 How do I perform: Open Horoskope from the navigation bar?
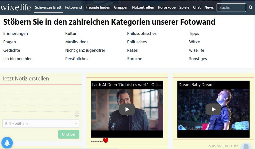167,7
